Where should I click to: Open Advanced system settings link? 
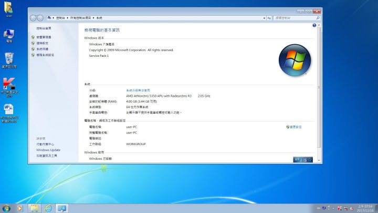click(45, 55)
